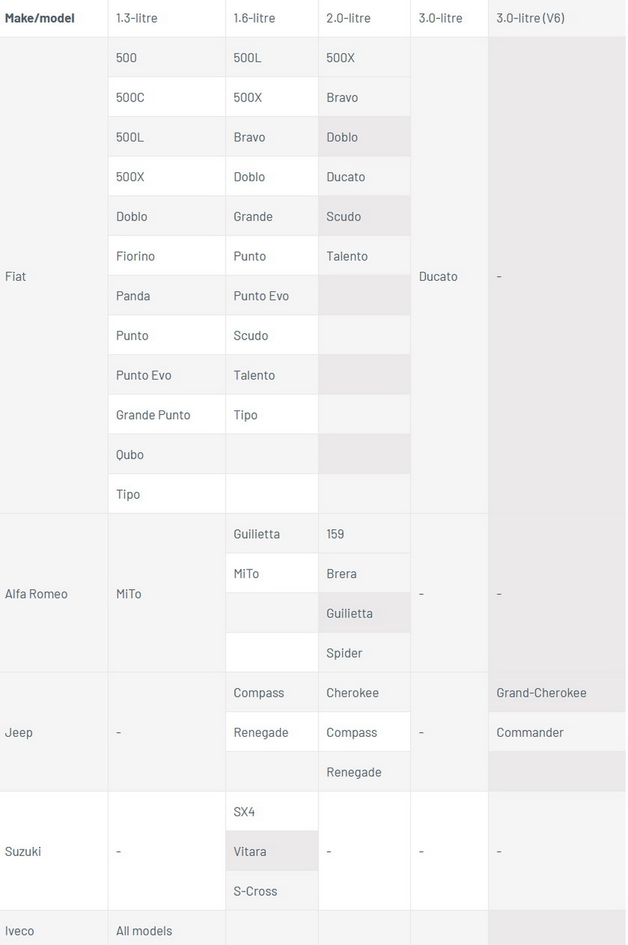Click the Spider model cell
This screenshot has width=628, height=945.
coord(344,653)
